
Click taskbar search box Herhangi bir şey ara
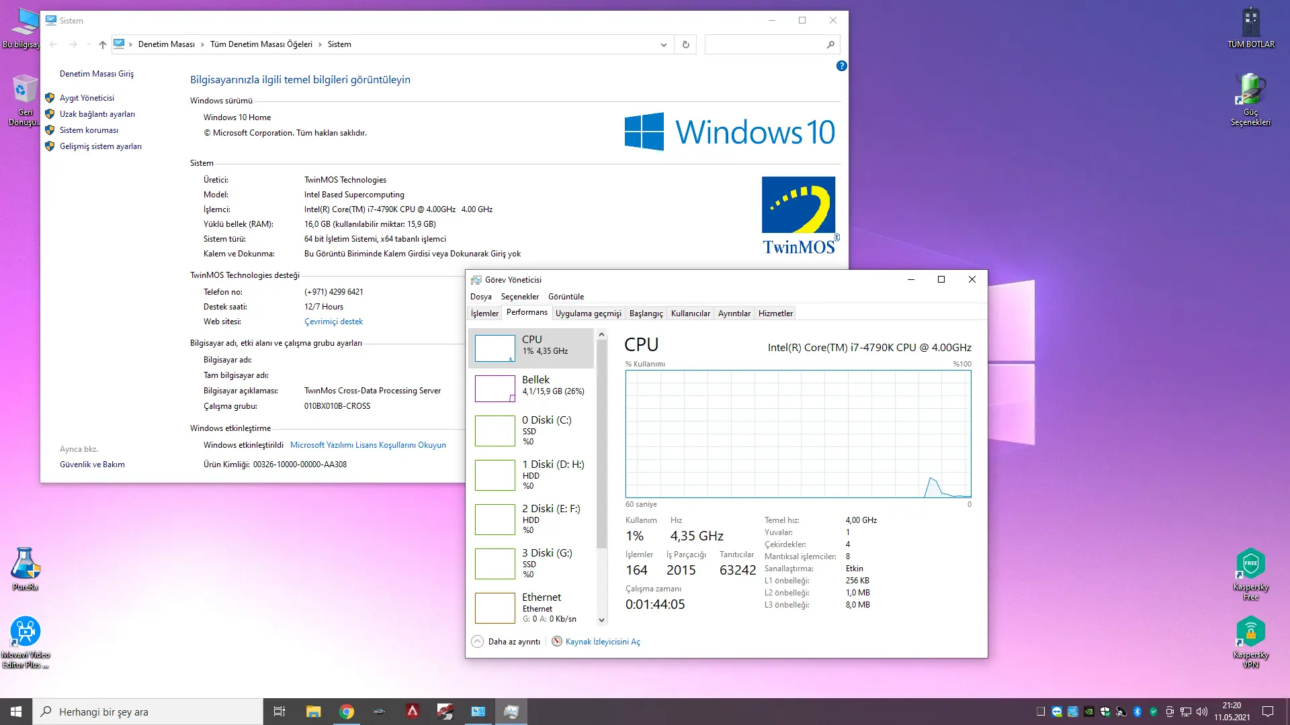pyautogui.click(x=148, y=712)
